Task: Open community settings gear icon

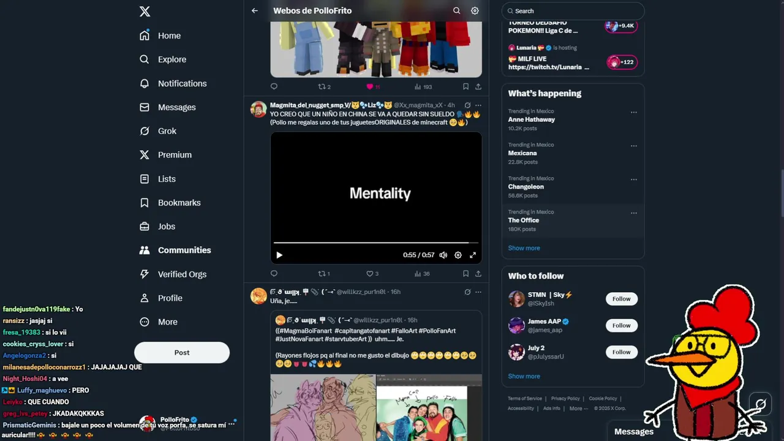Action: coord(475,10)
